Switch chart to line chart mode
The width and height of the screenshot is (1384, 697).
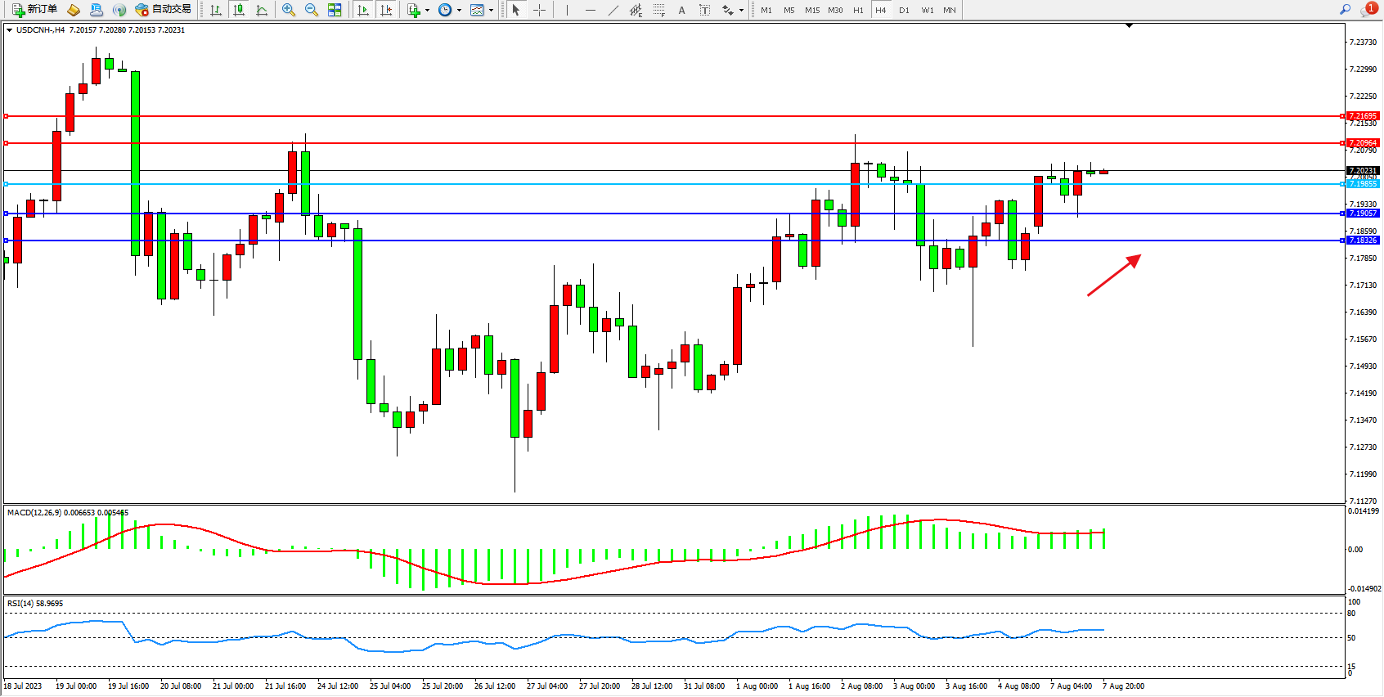pyautogui.click(x=262, y=10)
